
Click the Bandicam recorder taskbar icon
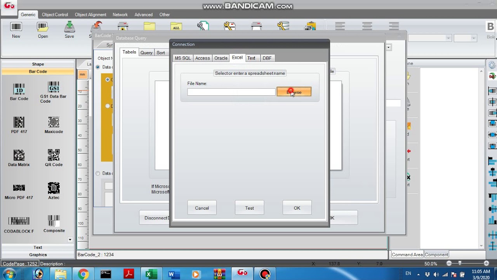[x=265, y=274]
